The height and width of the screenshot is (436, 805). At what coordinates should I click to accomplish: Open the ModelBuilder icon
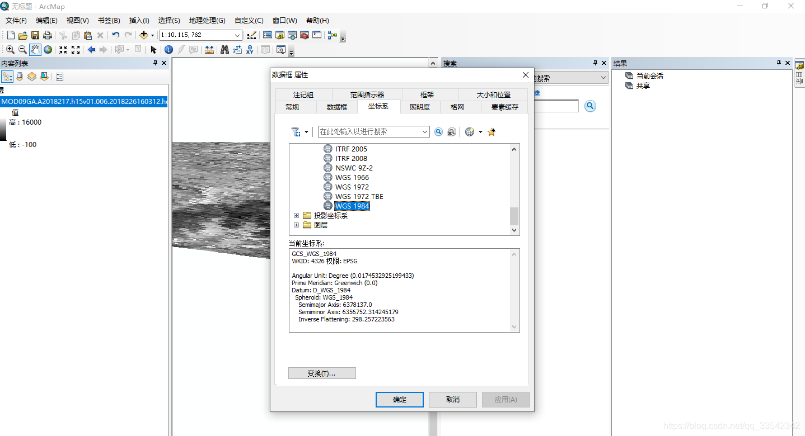click(x=333, y=35)
